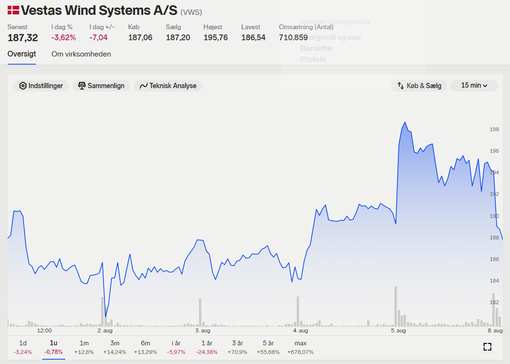Select the max time range

(300, 347)
